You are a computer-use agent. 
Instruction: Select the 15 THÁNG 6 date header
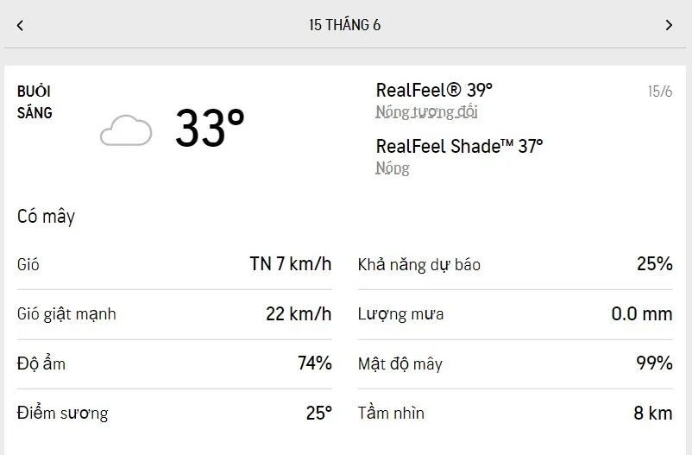click(345, 25)
